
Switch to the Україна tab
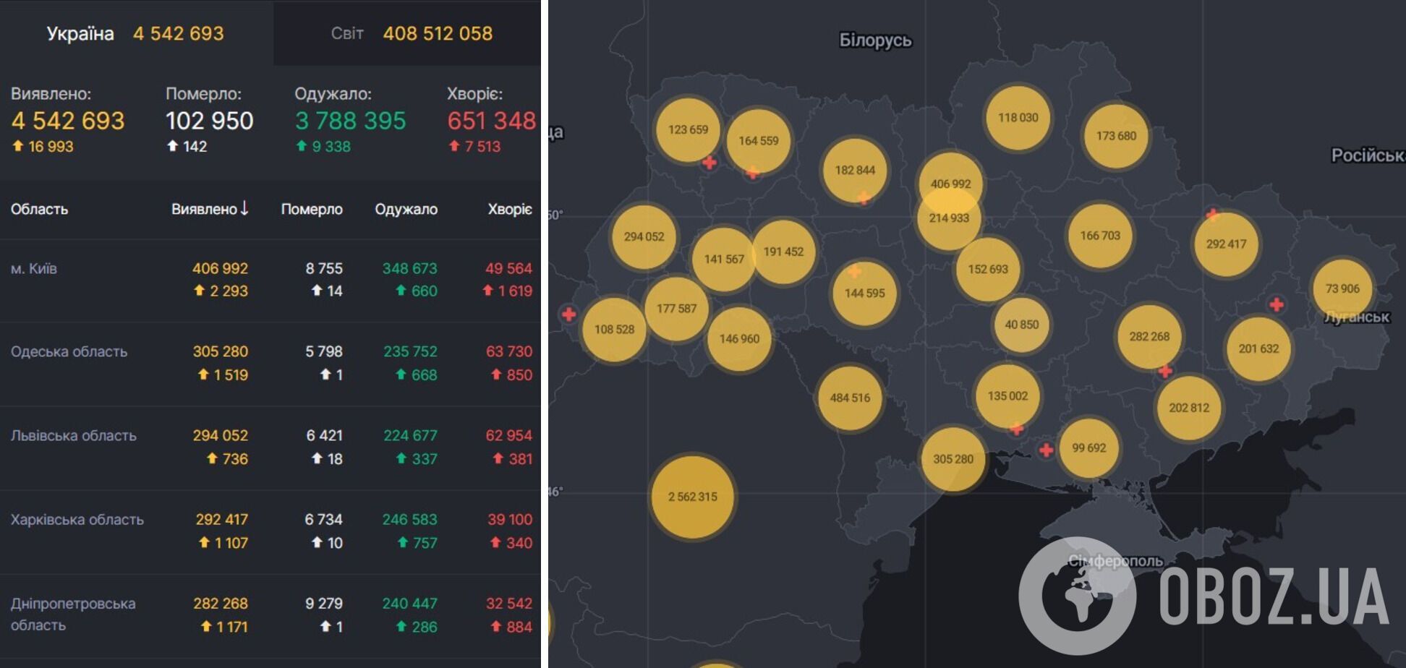tap(136, 33)
